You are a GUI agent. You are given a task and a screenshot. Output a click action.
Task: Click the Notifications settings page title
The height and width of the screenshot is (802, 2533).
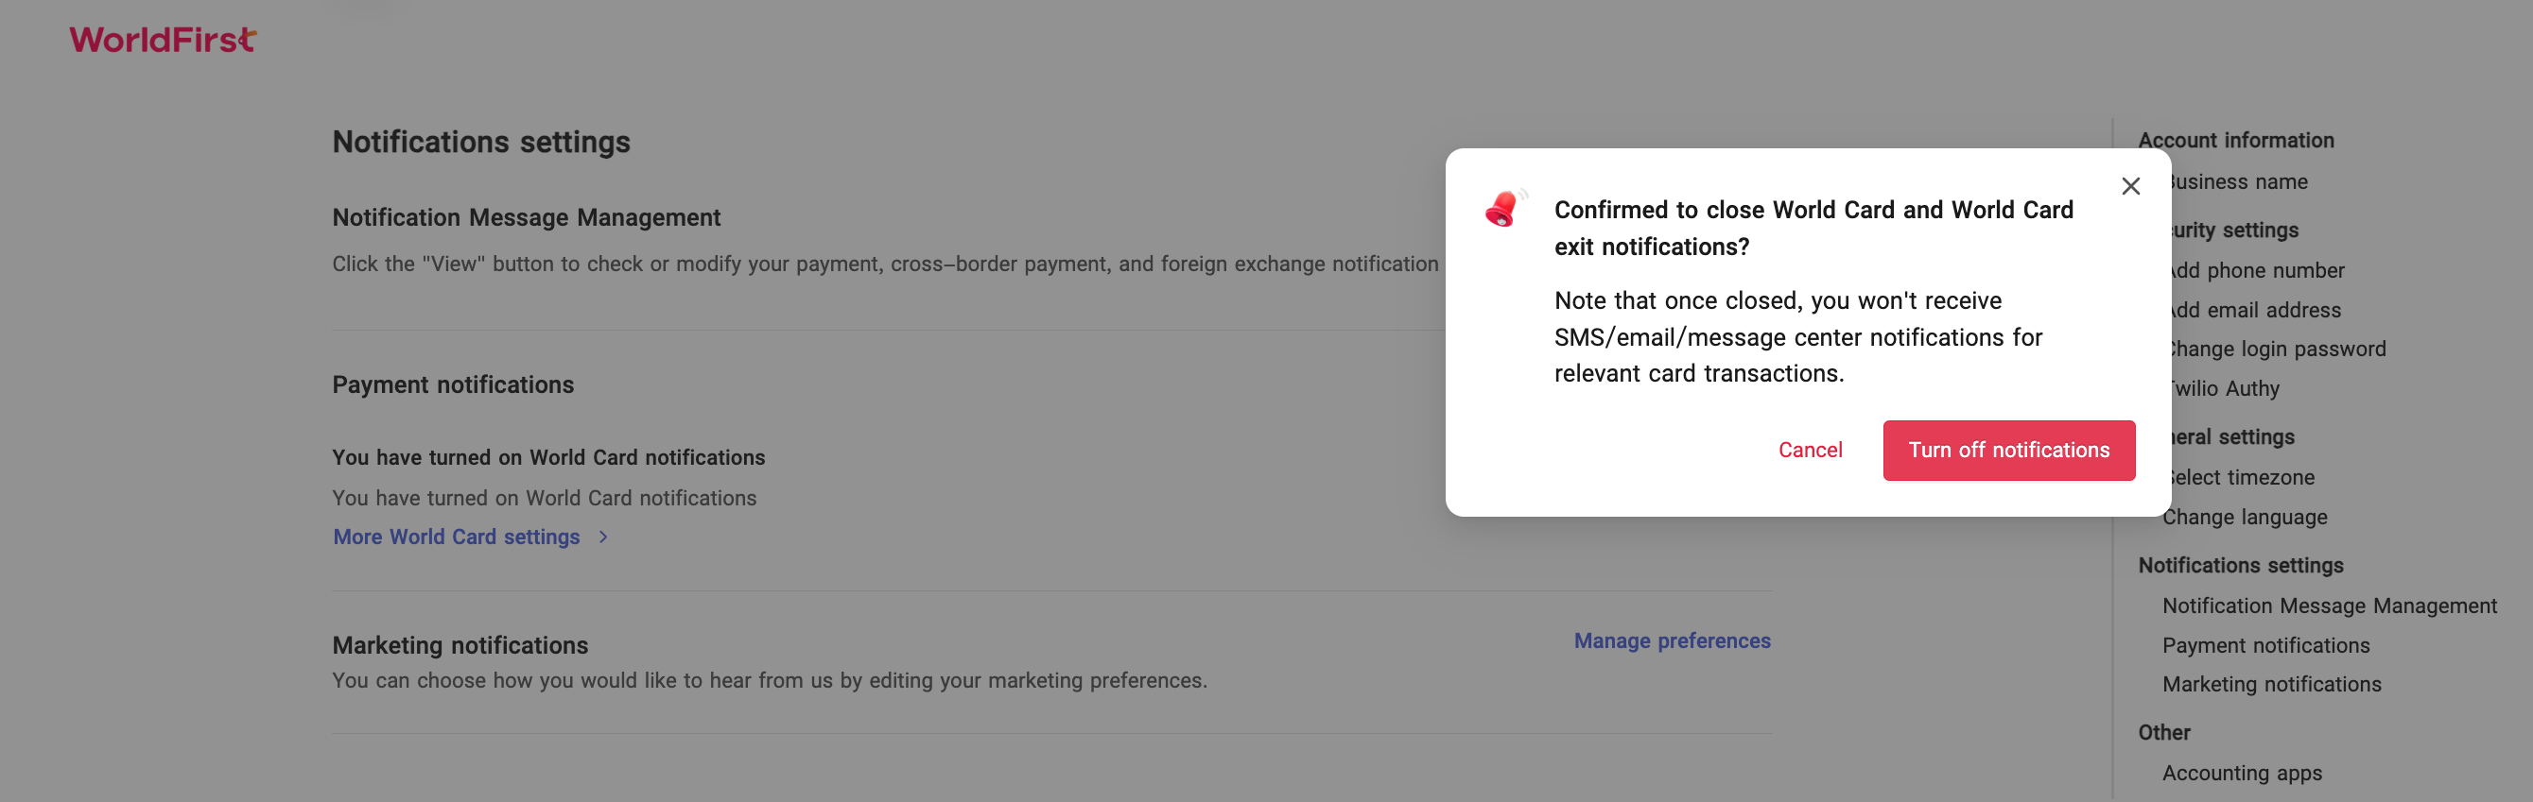tap(481, 142)
